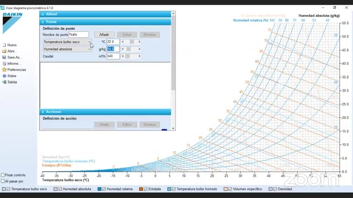Uncheck Humedad absoluta legend checkbox
Image resolution: width=353 pixels, height=198 pixels.
coord(60,189)
